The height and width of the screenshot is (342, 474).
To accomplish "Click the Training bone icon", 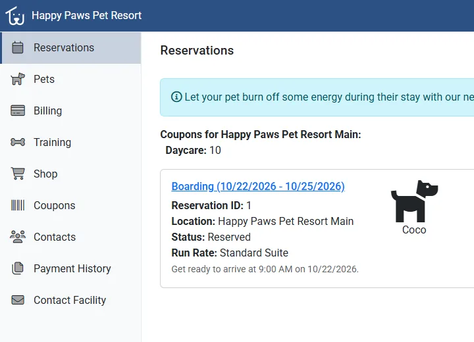I will point(18,142).
